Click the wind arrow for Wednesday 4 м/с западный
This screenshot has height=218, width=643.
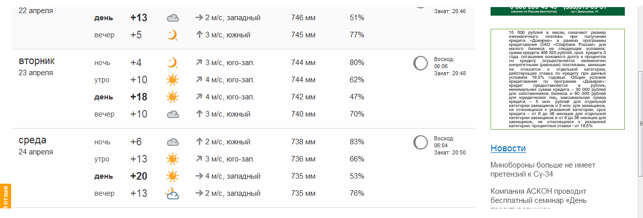click(199, 176)
